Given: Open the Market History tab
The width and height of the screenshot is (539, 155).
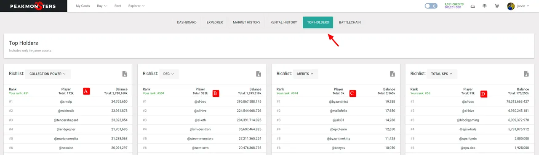Looking at the screenshot, I should point(247,22).
